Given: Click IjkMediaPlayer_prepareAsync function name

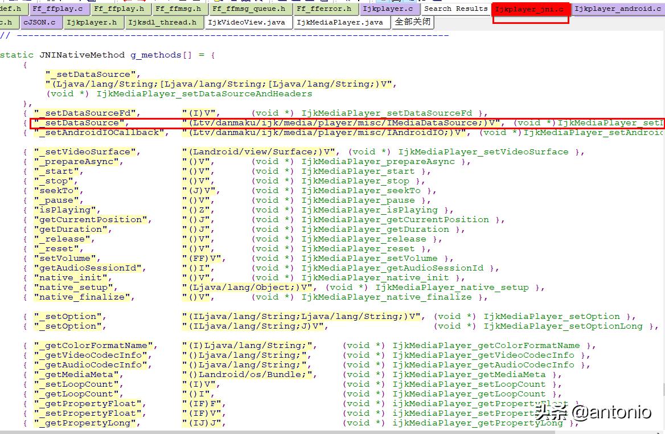Looking at the screenshot, I should (x=378, y=162).
